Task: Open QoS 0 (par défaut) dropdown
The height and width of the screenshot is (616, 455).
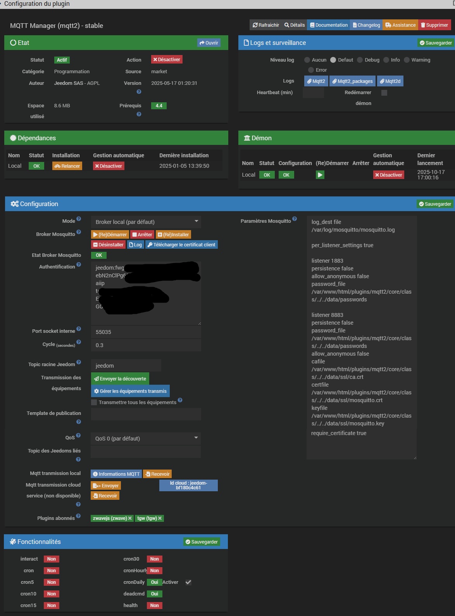Action: pos(146,439)
